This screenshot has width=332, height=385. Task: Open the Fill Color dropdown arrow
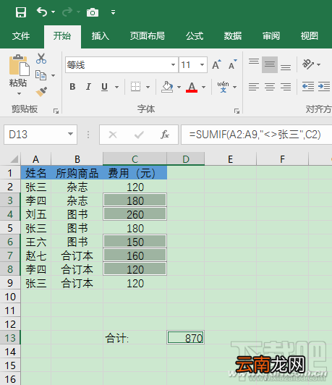[179, 87]
